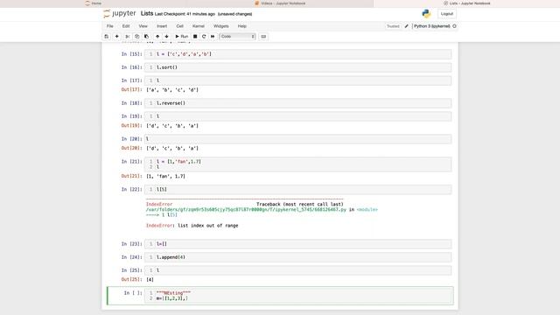Open the Cell menu
Viewport: 560px width, 315px height.
point(179,26)
